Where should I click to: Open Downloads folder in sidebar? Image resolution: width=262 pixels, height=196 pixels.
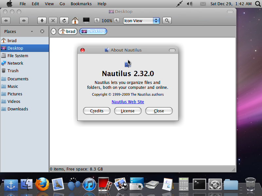click(24, 109)
